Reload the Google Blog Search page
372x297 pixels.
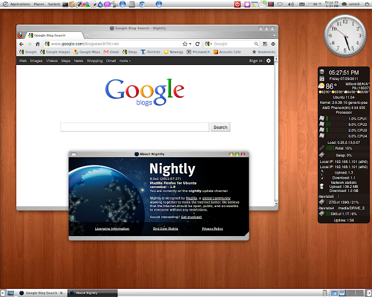pyautogui.click(x=198, y=44)
